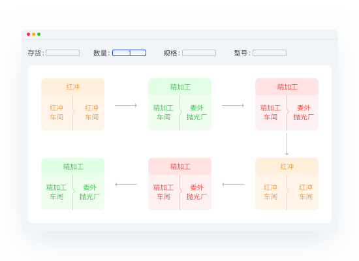The height and width of the screenshot is (261, 359).
Task: Click 精加工车间 in the bottom-row red card
Action: (163, 192)
